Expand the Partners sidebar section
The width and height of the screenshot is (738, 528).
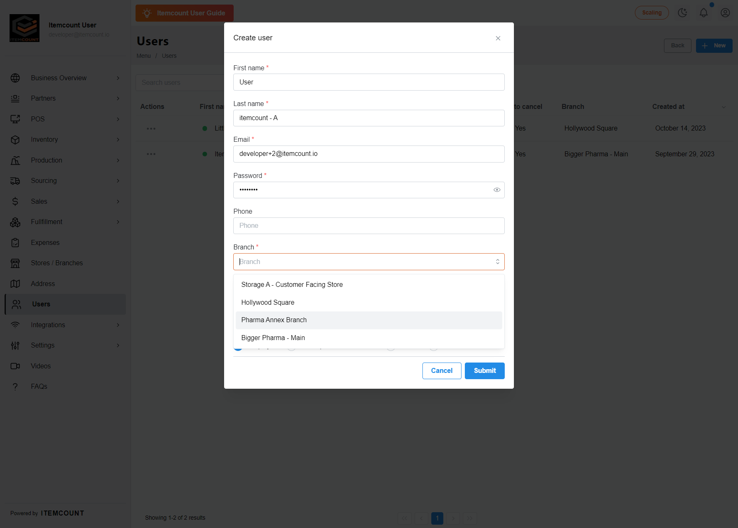(x=66, y=99)
